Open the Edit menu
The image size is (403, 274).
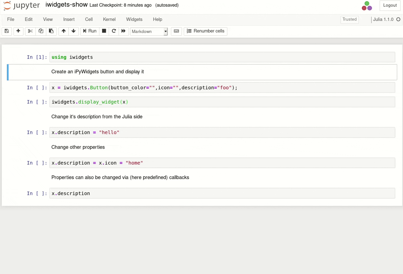(x=29, y=19)
